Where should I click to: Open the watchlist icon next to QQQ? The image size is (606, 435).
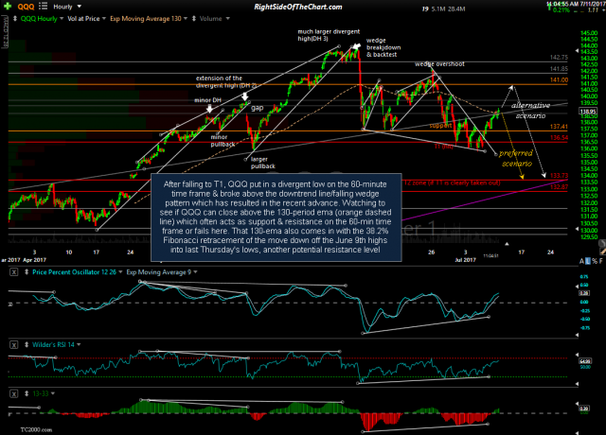43,7
